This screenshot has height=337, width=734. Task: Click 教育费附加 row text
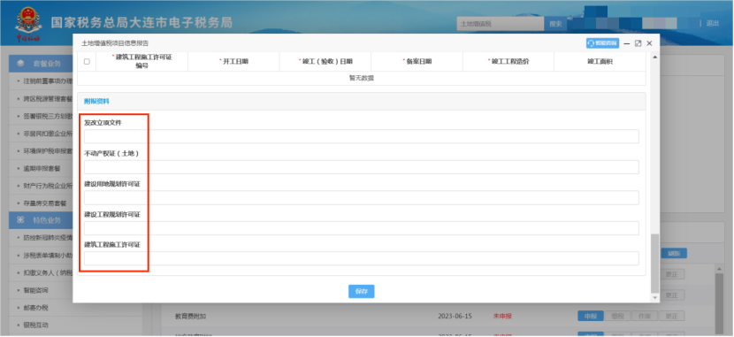(190, 316)
